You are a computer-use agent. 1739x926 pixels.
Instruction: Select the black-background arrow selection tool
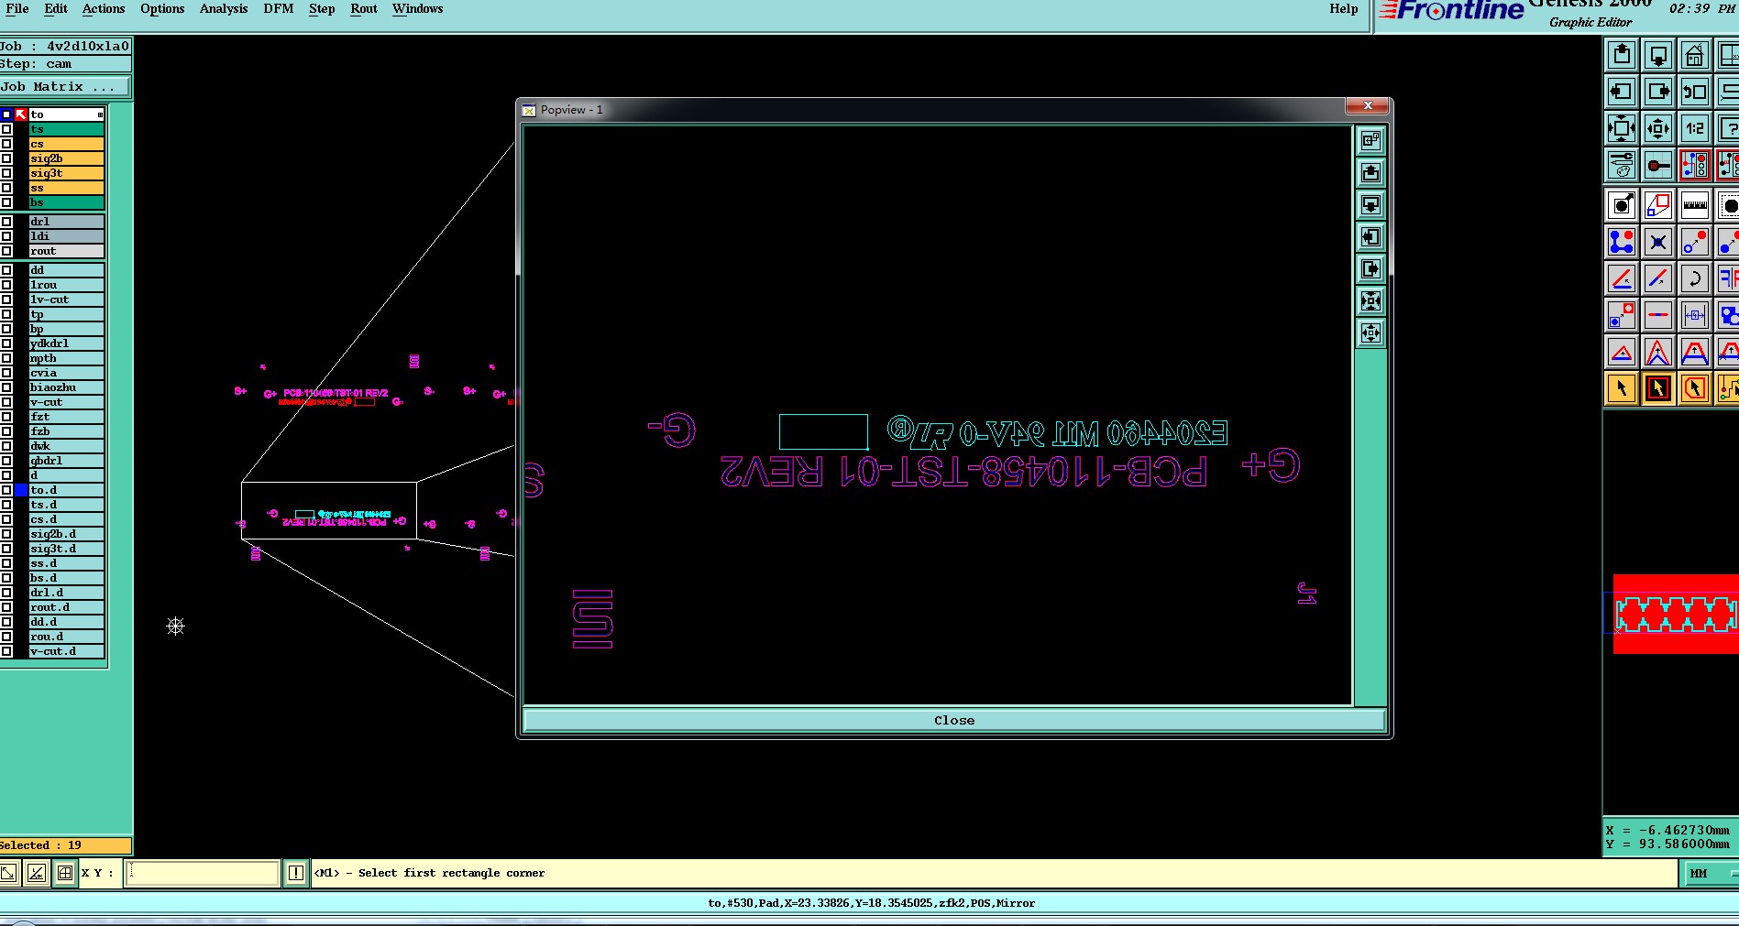1658,388
